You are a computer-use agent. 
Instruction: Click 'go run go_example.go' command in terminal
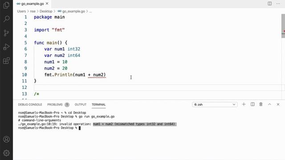click(97, 116)
